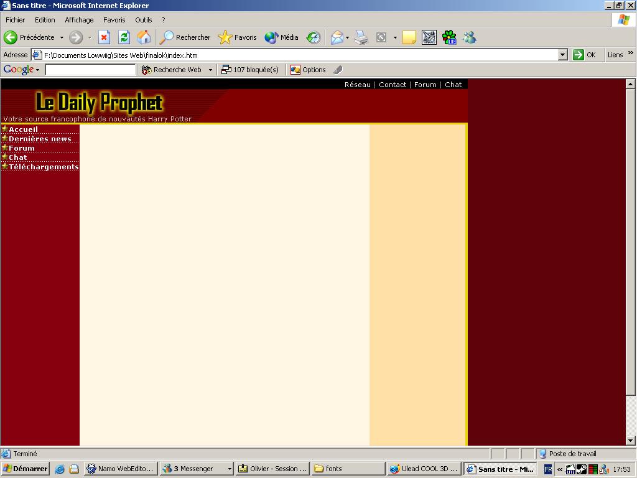The height and width of the screenshot is (478, 637).
Task: Go to the home page icon
Action: pyautogui.click(x=144, y=37)
